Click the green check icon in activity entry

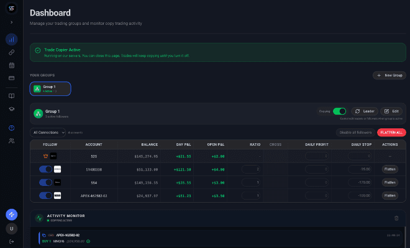click(x=88, y=241)
